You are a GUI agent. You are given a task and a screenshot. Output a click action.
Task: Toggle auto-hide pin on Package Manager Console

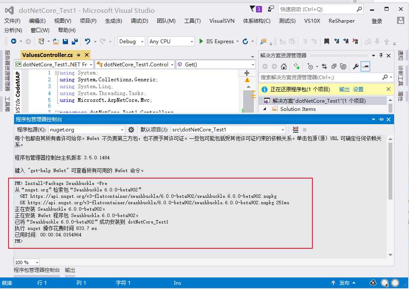pos(381,119)
